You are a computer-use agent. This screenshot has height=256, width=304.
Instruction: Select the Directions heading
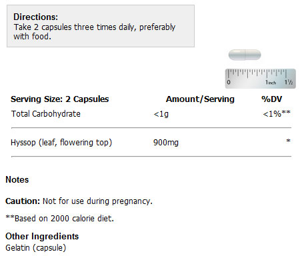(35, 17)
